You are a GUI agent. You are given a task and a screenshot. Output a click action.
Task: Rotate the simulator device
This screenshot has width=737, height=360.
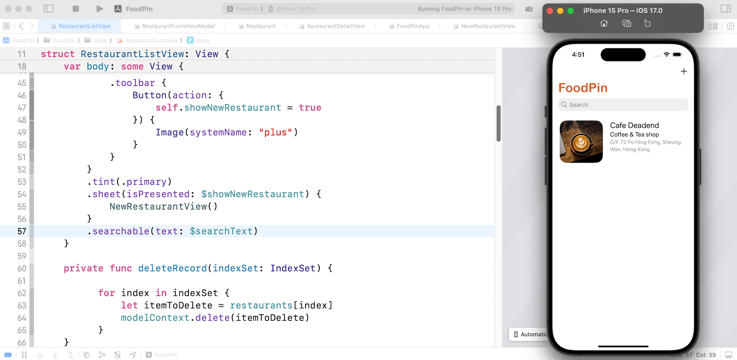click(647, 23)
